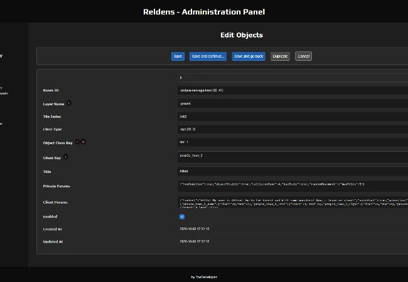Click the Created At date value
408x282 pixels.
point(195,229)
